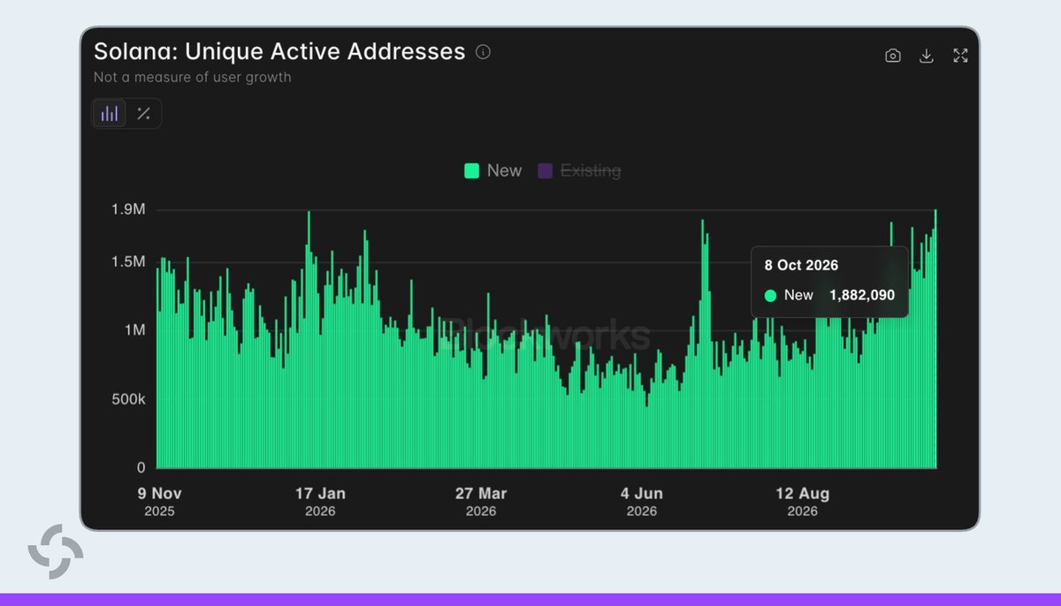Click the 1M y-axis label
Image resolution: width=1061 pixels, height=606 pixels.
click(135, 330)
